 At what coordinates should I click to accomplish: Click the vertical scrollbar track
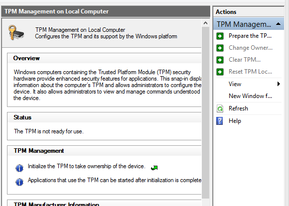[x=205, y=112]
